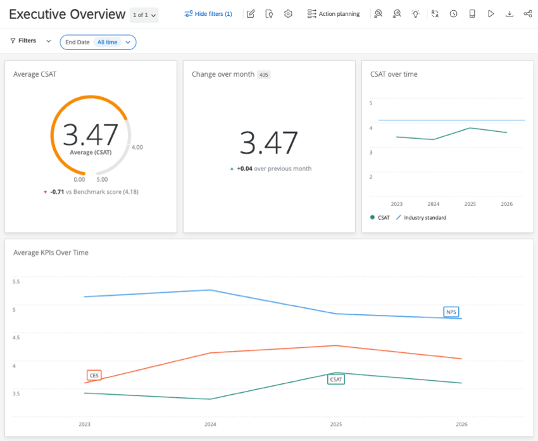This screenshot has height=441, width=538.
Task: Click the play presentation icon
Action: pyautogui.click(x=491, y=14)
